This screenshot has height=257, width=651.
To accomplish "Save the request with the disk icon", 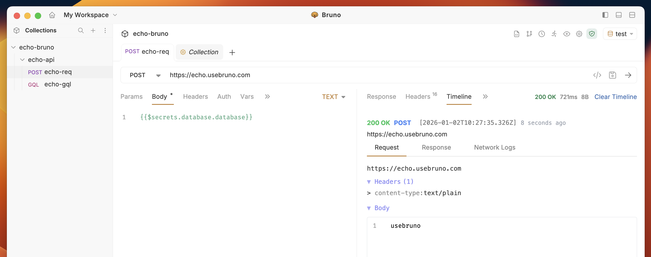I will pyautogui.click(x=612, y=75).
